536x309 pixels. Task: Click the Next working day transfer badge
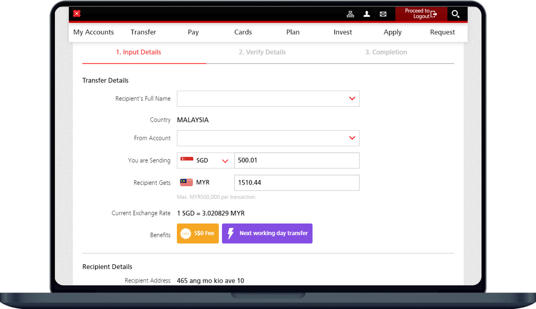[267, 233]
